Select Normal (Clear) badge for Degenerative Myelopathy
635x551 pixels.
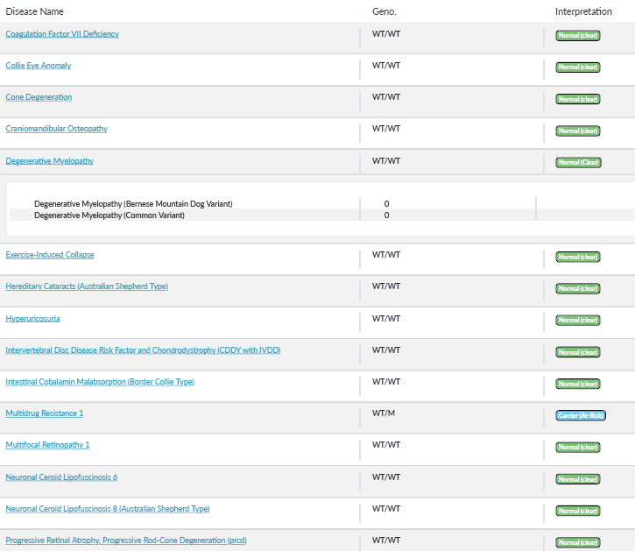click(578, 162)
